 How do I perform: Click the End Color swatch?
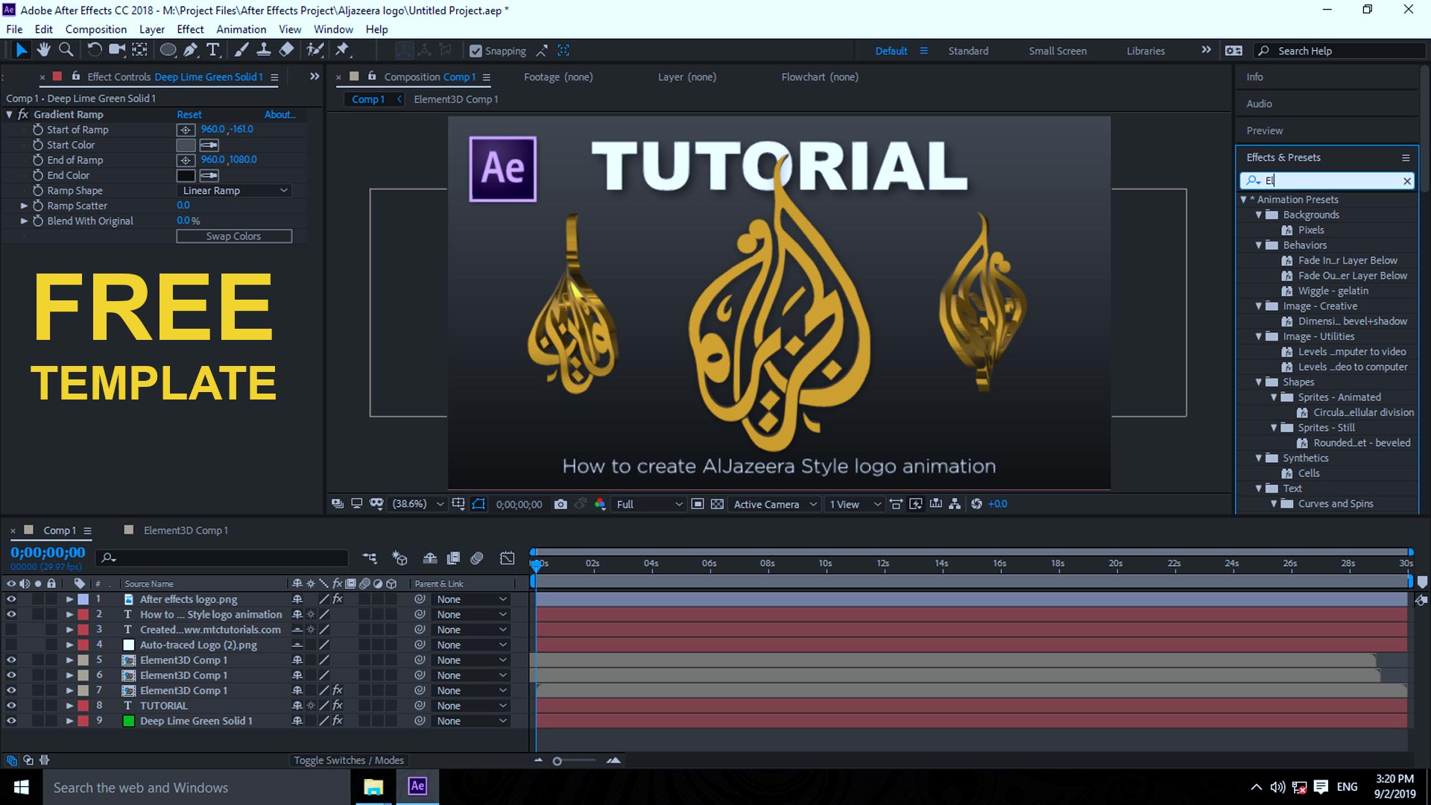pyautogui.click(x=186, y=175)
